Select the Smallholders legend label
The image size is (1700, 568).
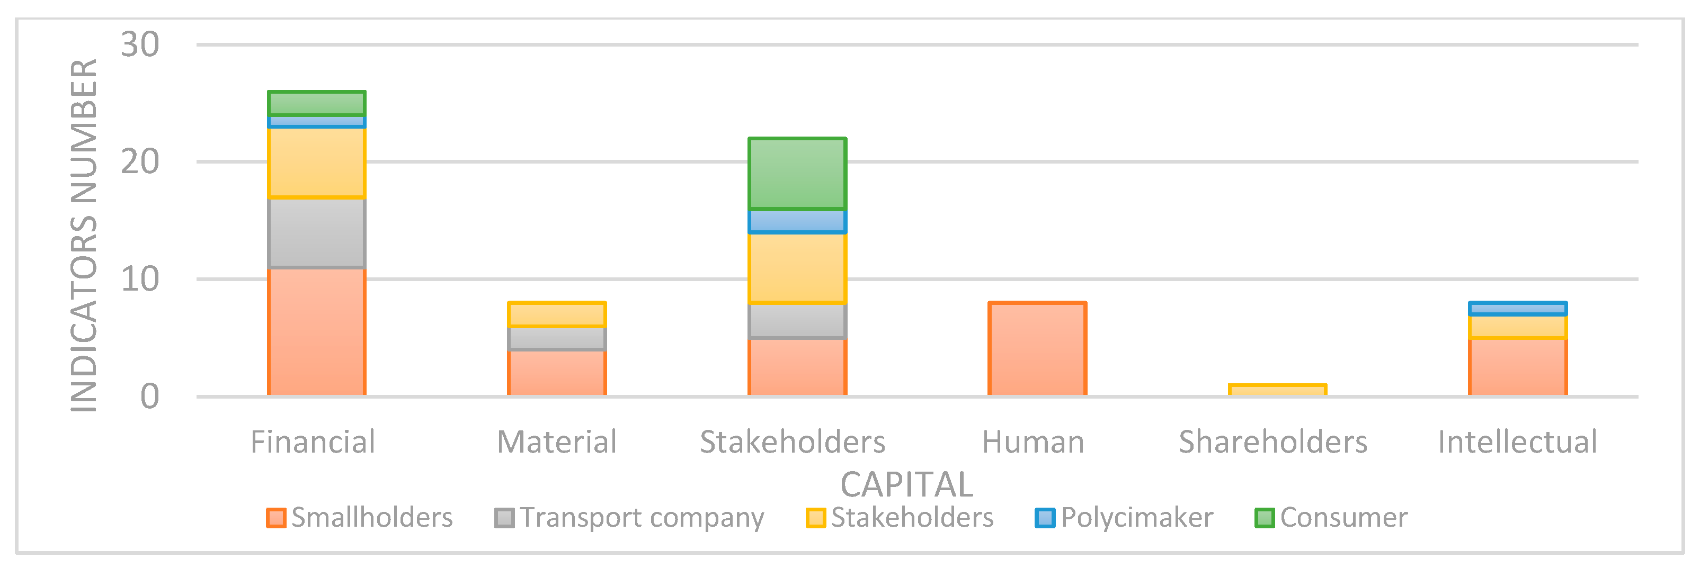[x=372, y=518]
